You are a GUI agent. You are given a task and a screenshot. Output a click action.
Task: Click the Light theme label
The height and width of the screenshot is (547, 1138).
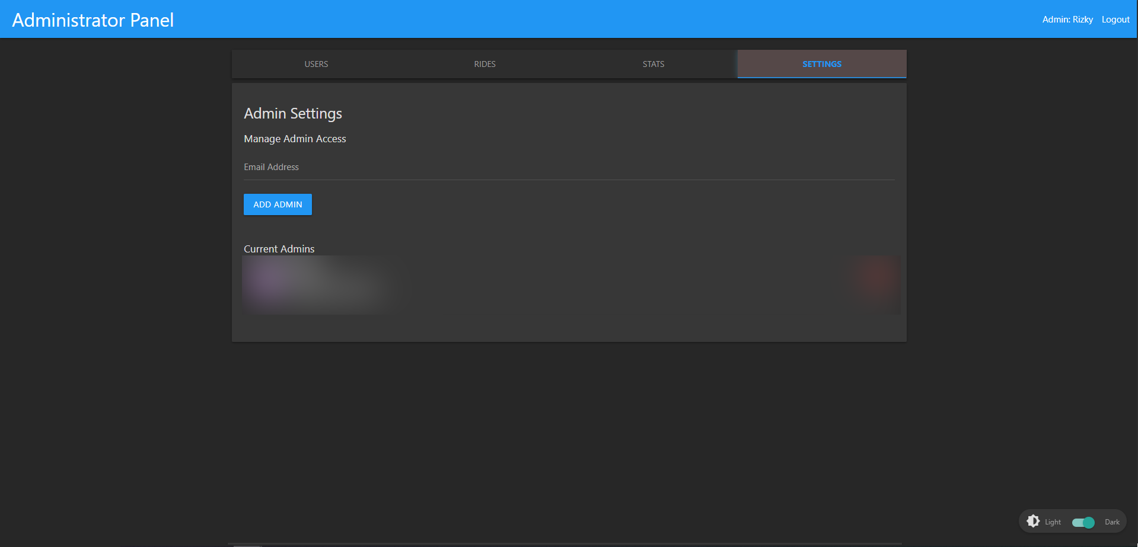pos(1053,522)
